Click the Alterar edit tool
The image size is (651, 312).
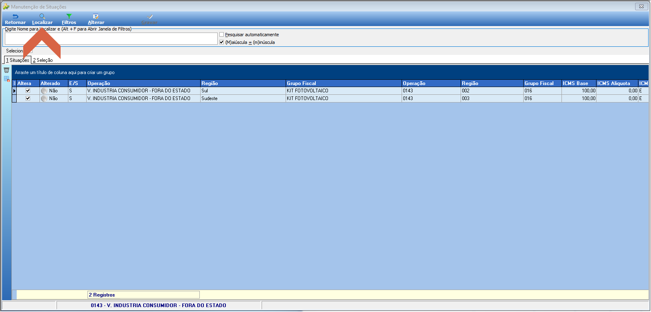point(96,19)
